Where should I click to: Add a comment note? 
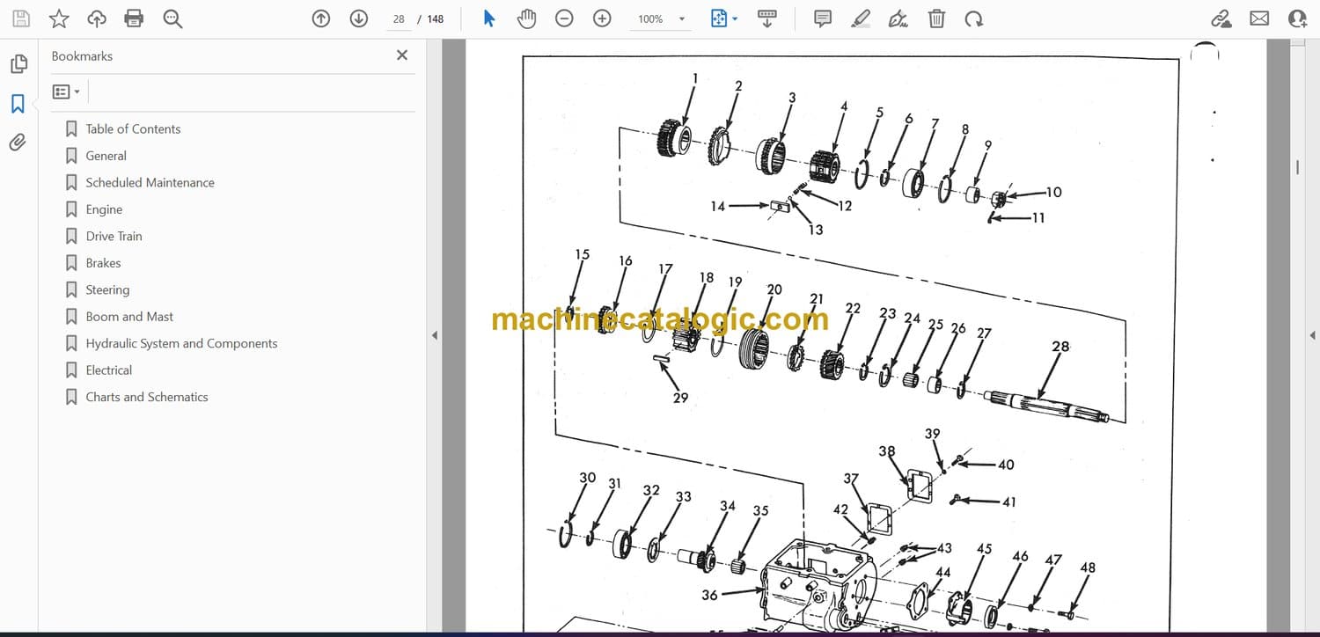coord(823,18)
